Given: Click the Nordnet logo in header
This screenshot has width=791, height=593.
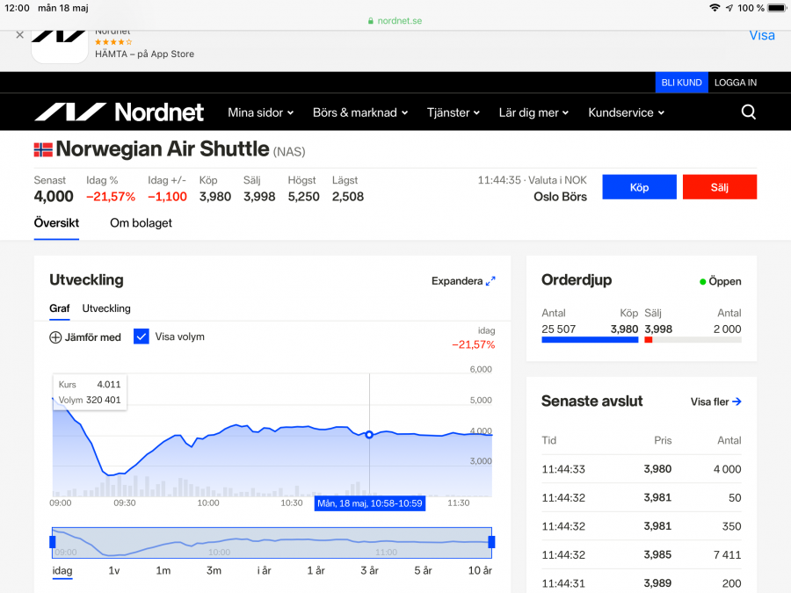Looking at the screenshot, I should coord(119,112).
